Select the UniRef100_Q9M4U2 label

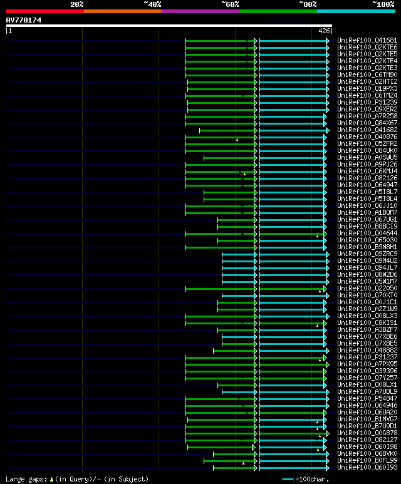(367, 261)
